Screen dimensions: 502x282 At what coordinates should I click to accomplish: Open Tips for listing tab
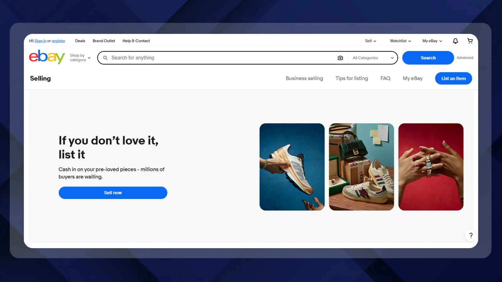coord(352,78)
